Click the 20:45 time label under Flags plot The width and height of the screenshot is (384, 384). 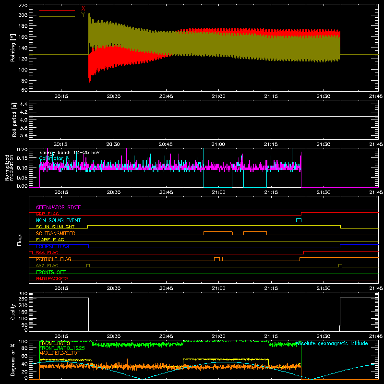tap(166, 288)
